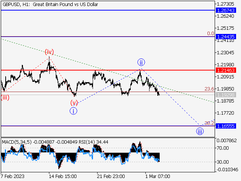Click the 23.6 Fibonacci level label
Image resolution: width=241 pixels, height=181 pixels.
209,89
